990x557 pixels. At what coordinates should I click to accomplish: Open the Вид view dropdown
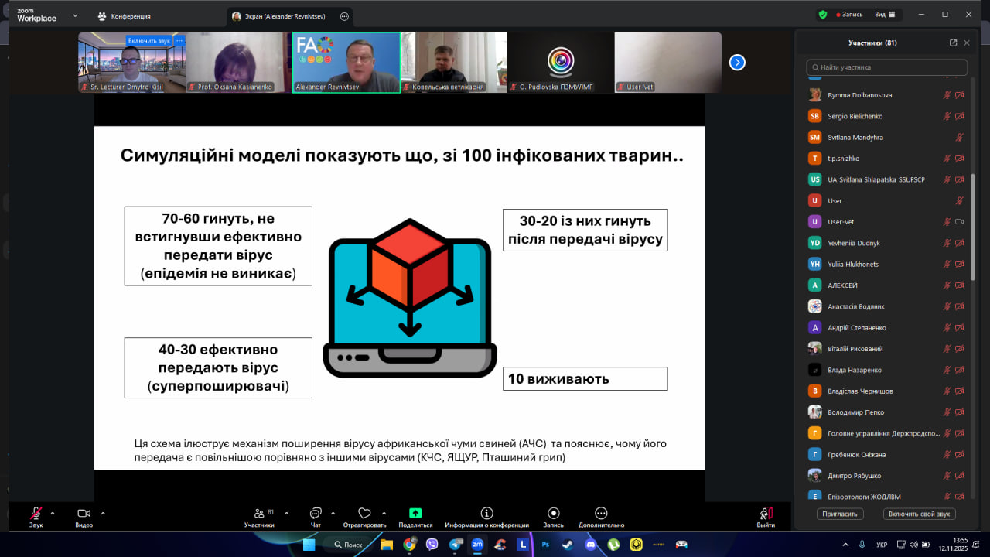pos(885,15)
